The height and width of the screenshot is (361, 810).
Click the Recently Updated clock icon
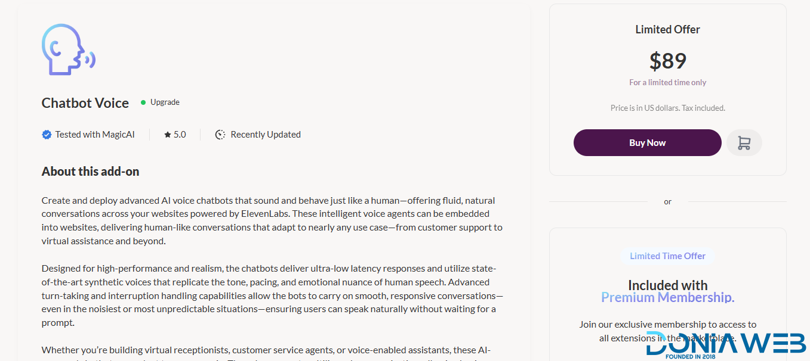coord(220,135)
